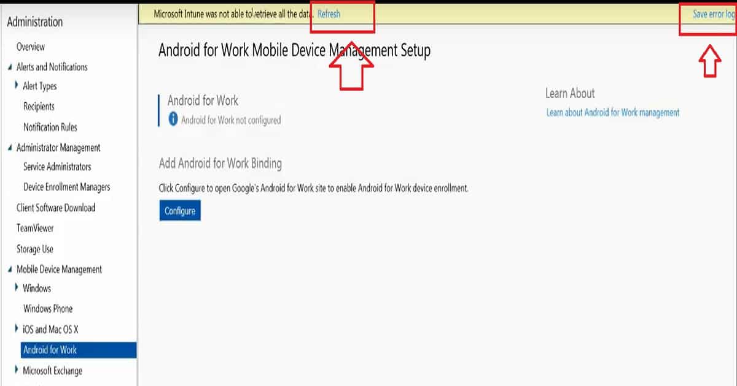Click the Administration workspace title
Viewport: 737px width, 386px height.
coord(35,22)
